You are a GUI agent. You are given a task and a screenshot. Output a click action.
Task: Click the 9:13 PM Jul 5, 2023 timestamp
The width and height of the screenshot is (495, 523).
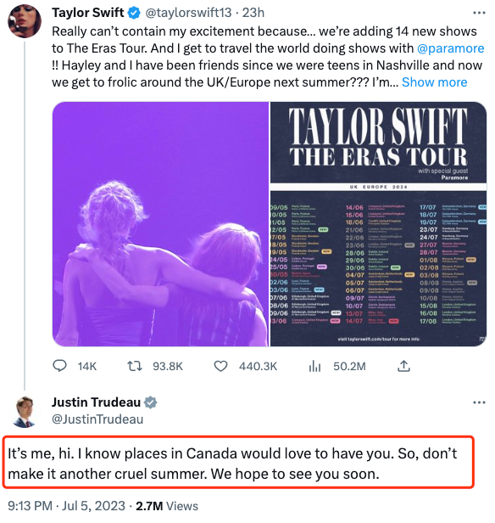[67, 506]
